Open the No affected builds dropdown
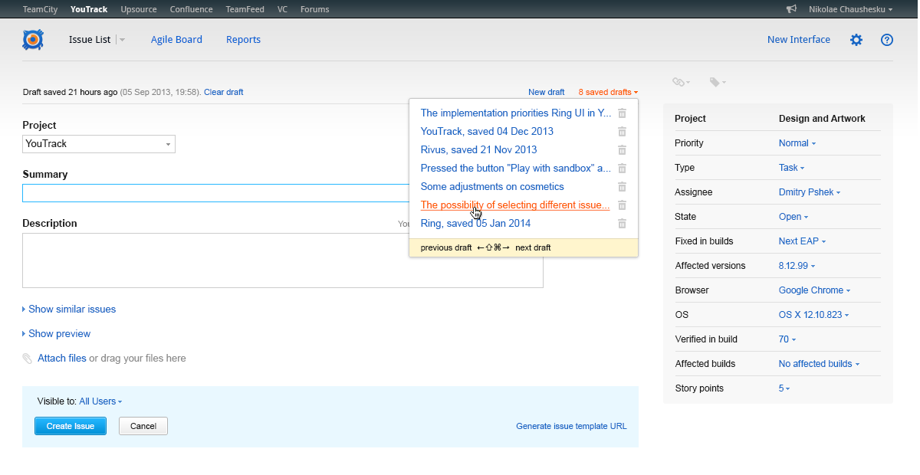The width and height of the screenshot is (920, 475). coord(819,364)
